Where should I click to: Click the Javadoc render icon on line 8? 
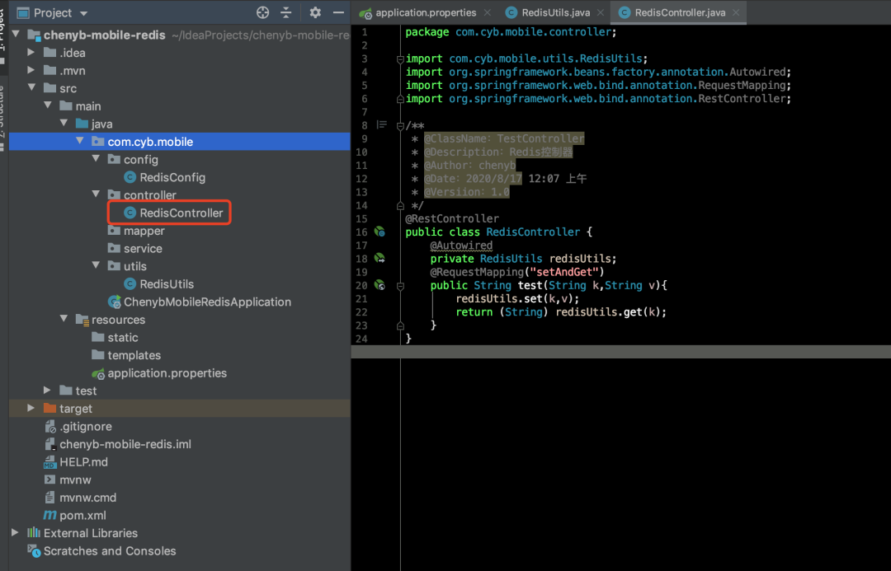click(x=381, y=125)
